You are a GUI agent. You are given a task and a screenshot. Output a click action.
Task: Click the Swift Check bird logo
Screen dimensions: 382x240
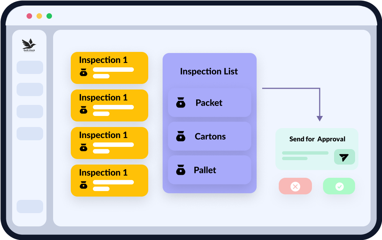29,45
